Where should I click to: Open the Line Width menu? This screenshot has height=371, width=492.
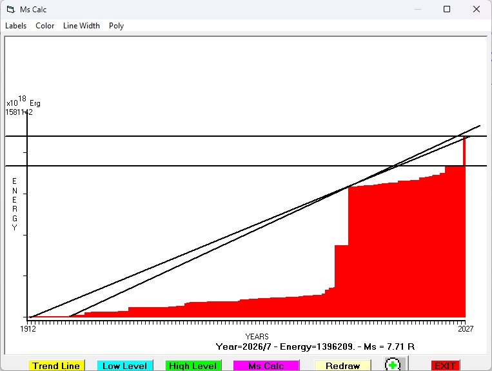[81, 26]
